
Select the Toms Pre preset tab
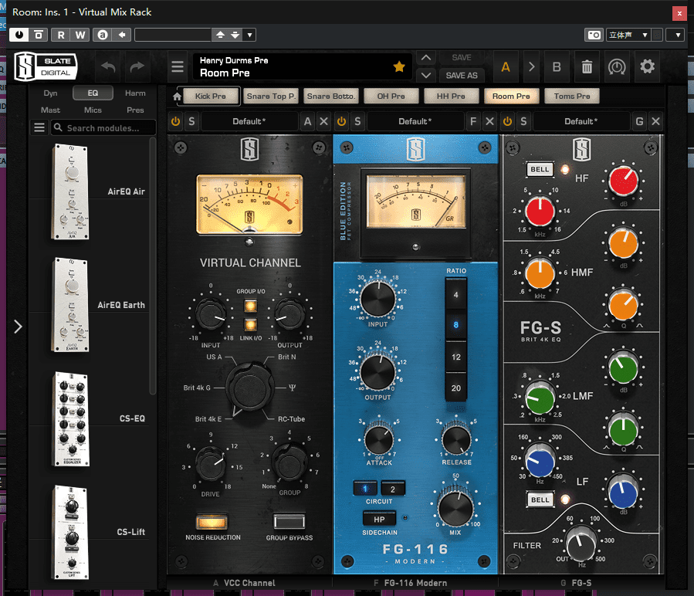point(572,96)
